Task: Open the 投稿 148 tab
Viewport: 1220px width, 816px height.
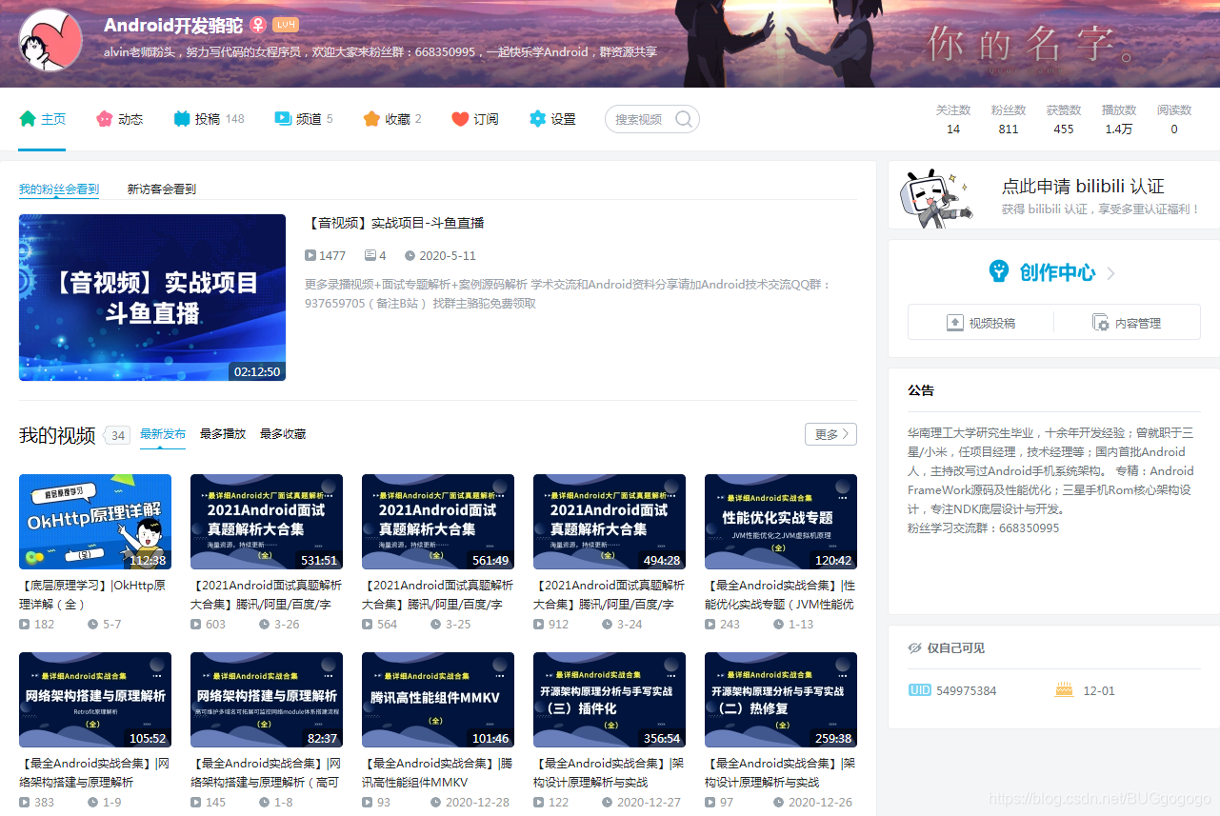Action: click(209, 119)
